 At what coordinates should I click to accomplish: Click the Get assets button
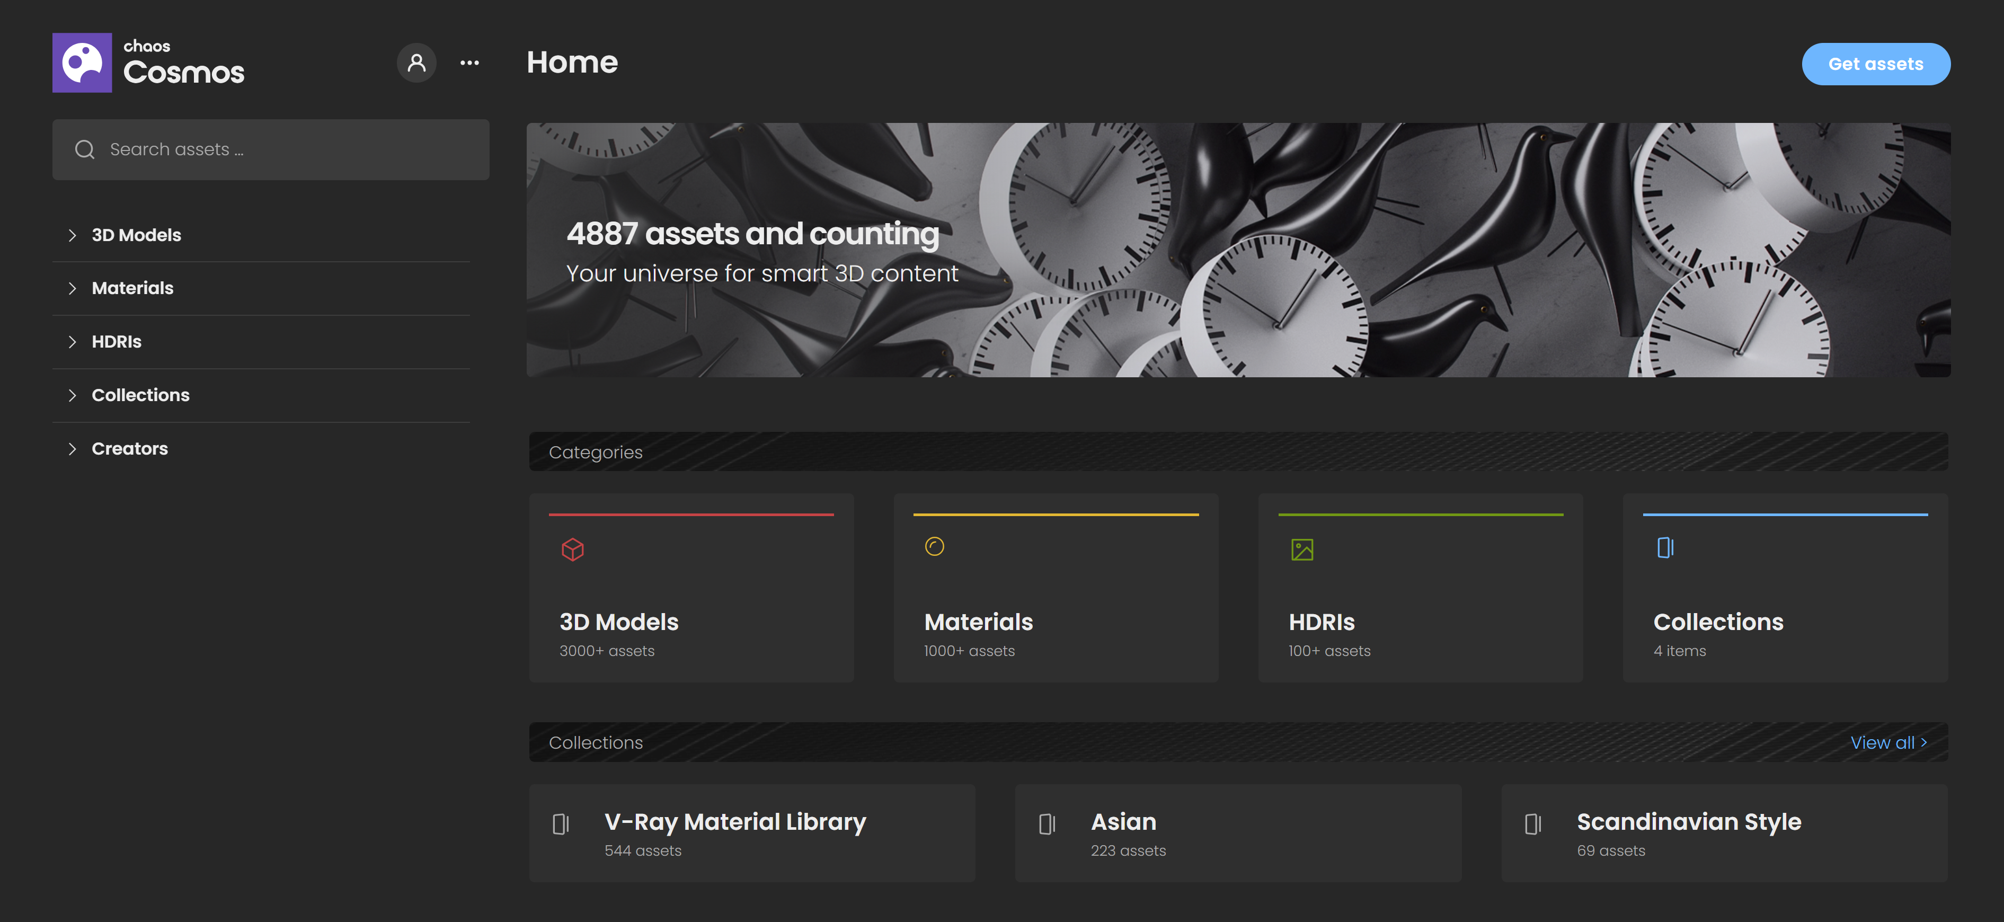(x=1876, y=64)
